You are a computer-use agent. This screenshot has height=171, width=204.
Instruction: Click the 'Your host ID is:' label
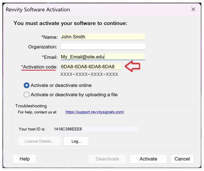32,129
